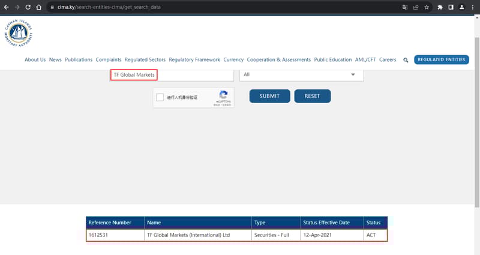Go to browser home page icon

pos(40,7)
